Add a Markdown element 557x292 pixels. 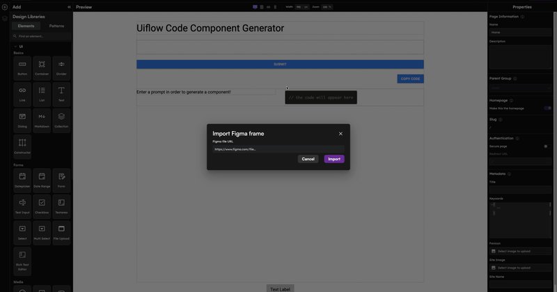point(42,120)
